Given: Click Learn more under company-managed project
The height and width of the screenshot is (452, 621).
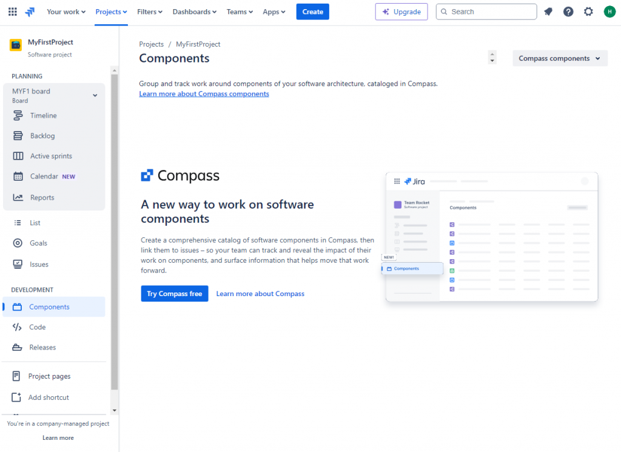Looking at the screenshot, I should click(x=58, y=437).
